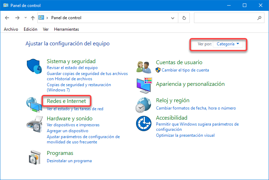Open Cuentas de usuario category
The height and width of the screenshot is (180, 269).
pos(179,62)
